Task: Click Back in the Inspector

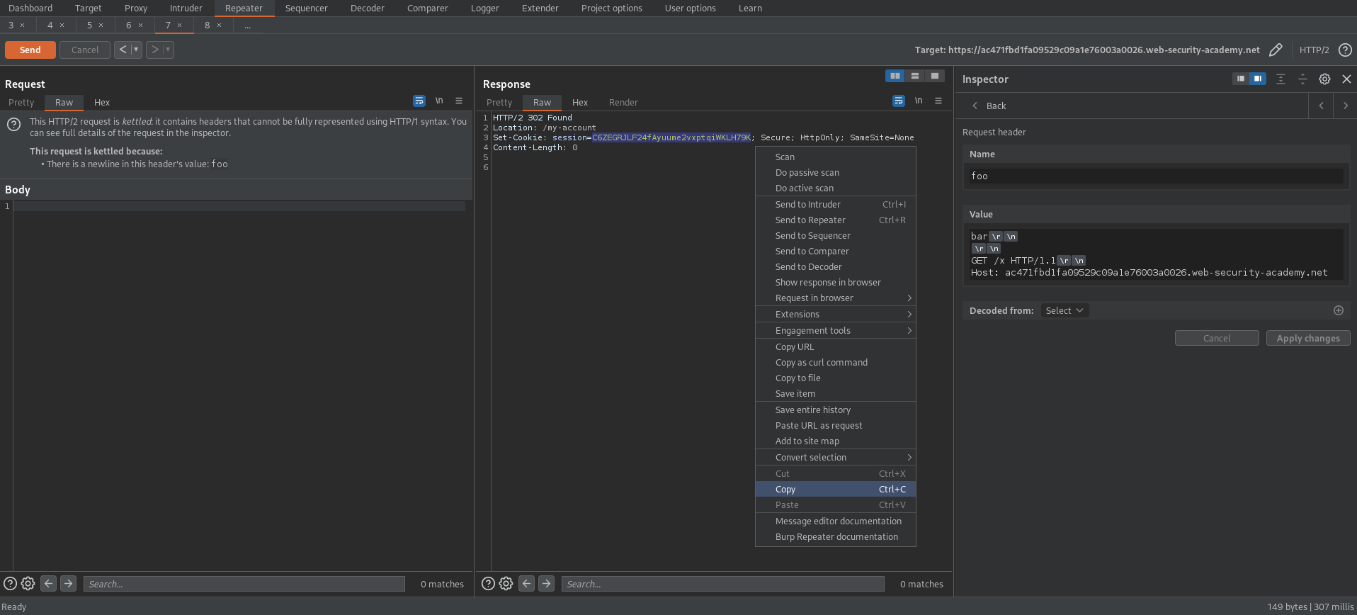Action: click(x=989, y=106)
